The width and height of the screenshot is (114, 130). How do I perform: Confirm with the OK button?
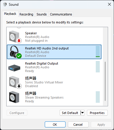(55, 125)
